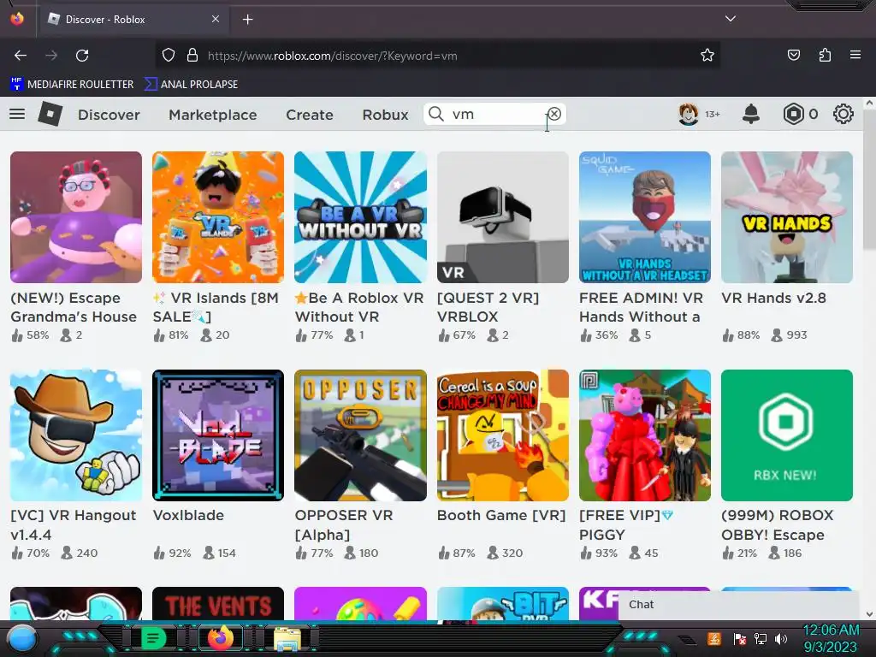The width and height of the screenshot is (876, 657).
Task: Open FREE ADMIN! VR Hands thumbnail
Action: point(645,217)
